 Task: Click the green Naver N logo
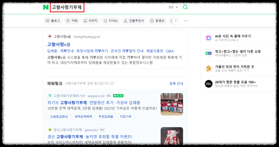pyautogui.click(x=46, y=7)
